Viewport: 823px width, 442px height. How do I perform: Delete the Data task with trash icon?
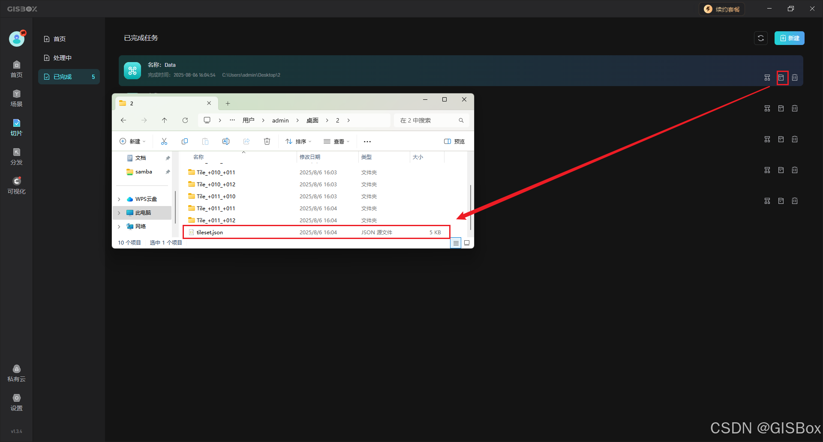coord(795,78)
